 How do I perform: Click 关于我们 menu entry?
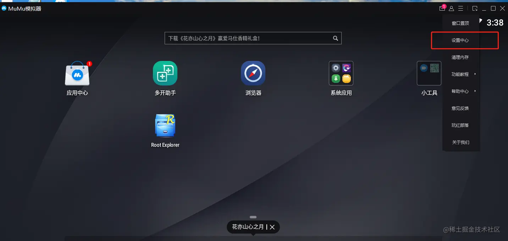click(x=460, y=142)
